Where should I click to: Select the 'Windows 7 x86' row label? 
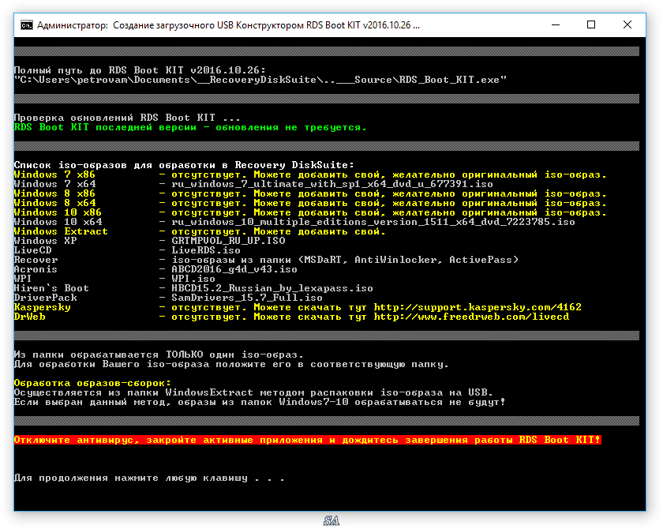click(54, 174)
